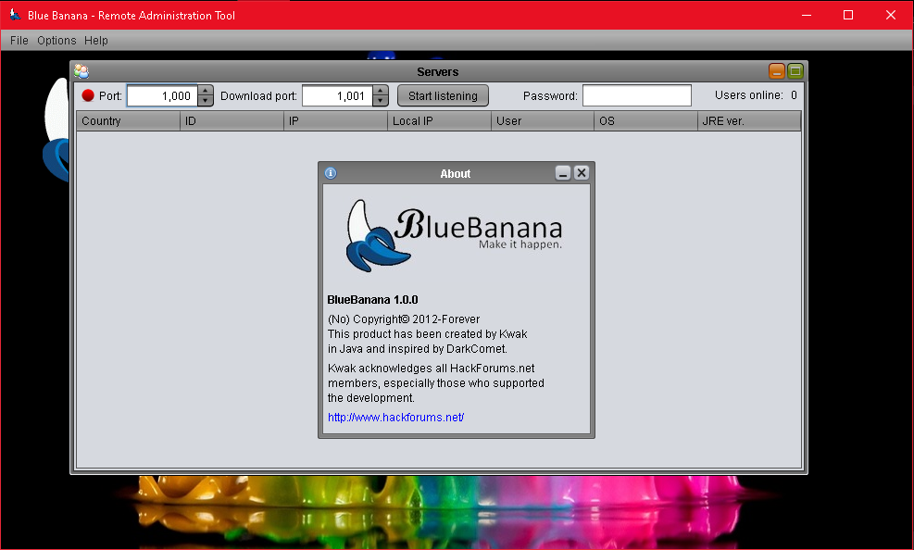914x550 pixels.
Task: Decrease the Download port using its down arrow
Action: coord(379,100)
